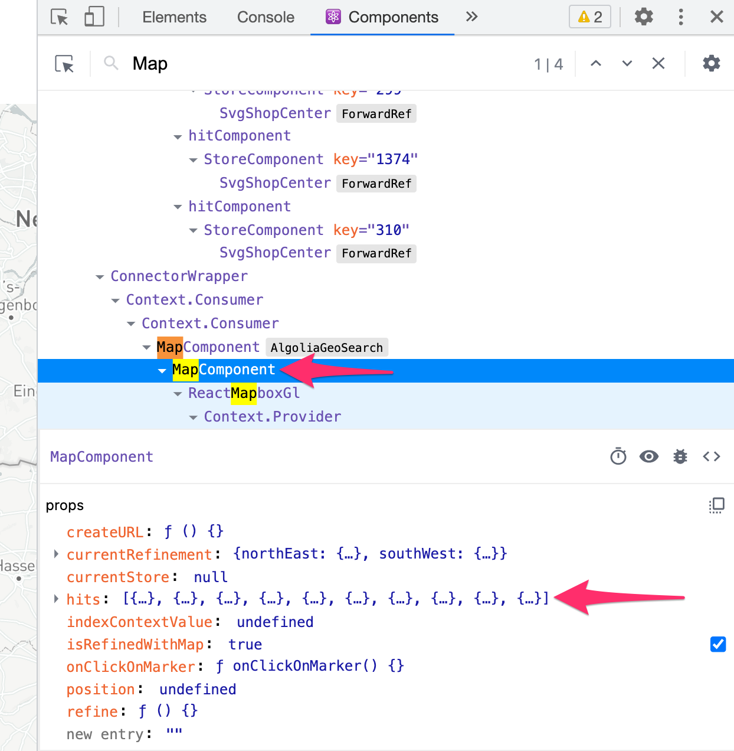This screenshot has width=734, height=751.
Task: Toggle the device toolbar icon
Action: [94, 17]
